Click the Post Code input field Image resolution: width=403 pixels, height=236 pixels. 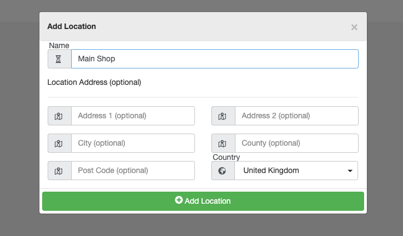coord(133,171)
